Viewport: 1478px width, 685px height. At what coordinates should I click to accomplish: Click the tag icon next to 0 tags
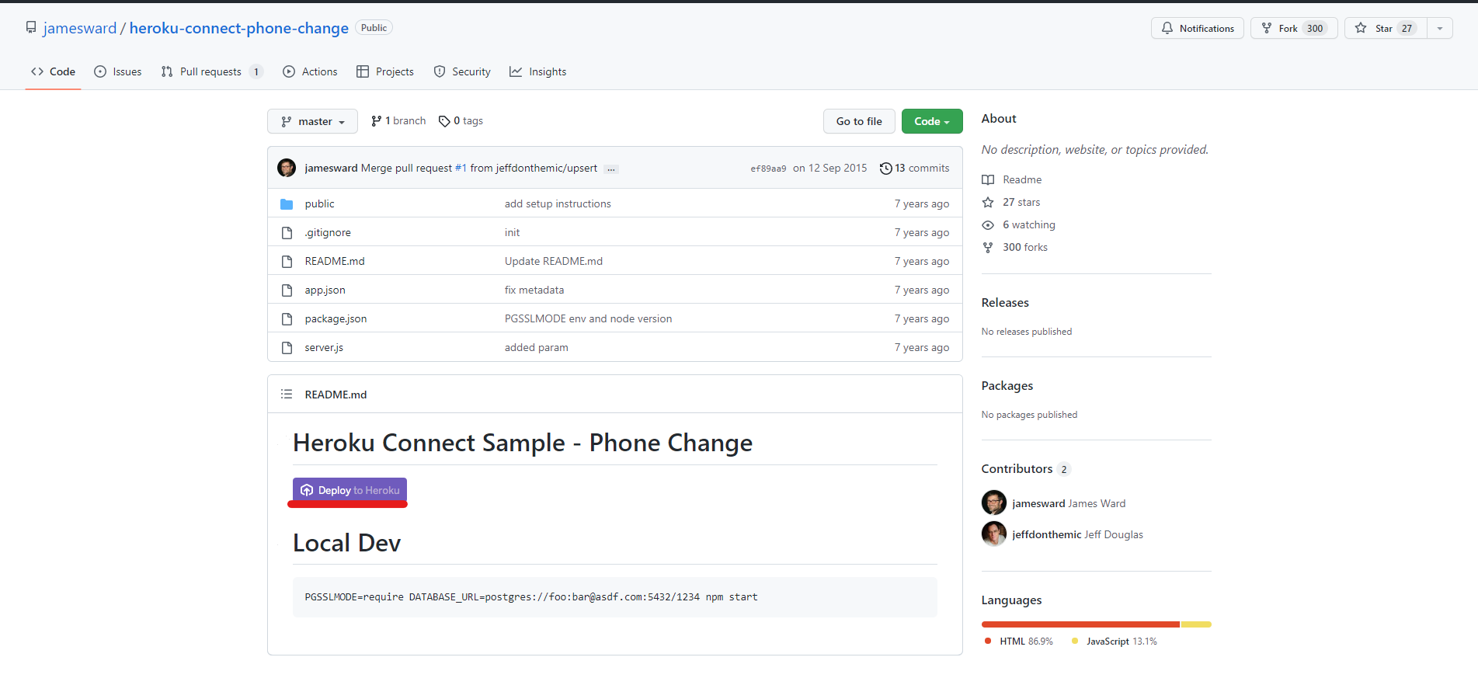coord(444,121)
